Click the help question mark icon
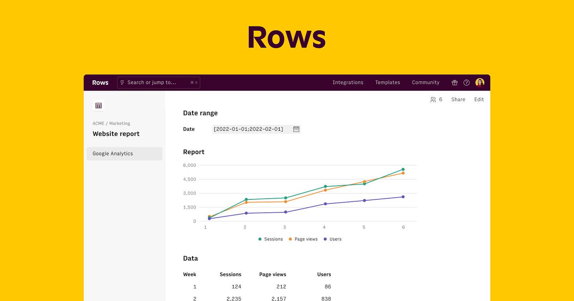Viewport: 574px width, 301px height. 466,82
